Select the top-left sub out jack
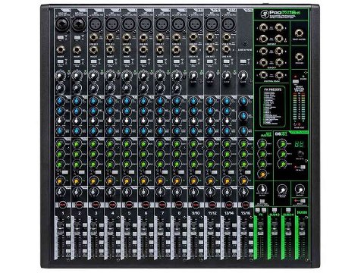This screenshot has width=364, height=273. 263,51
